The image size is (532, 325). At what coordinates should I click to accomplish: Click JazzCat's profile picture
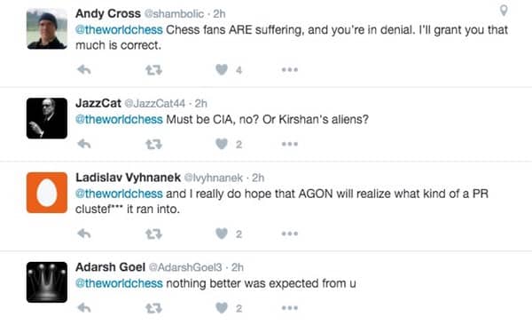coord(47,118)
